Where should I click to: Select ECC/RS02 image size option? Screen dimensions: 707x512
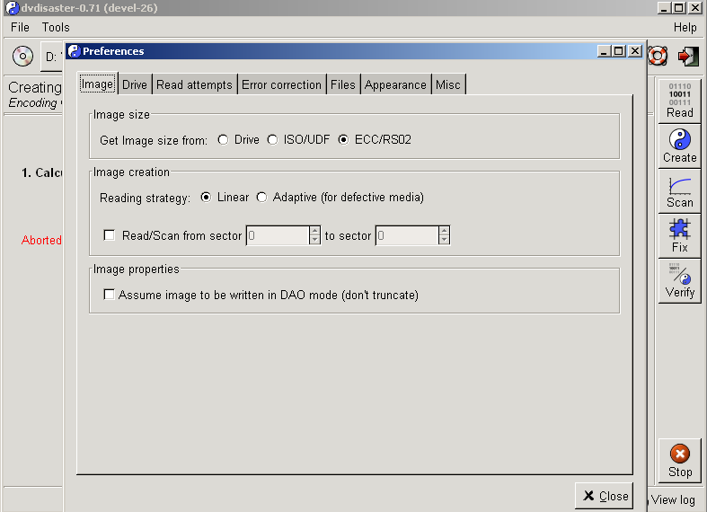click(343, 140)
